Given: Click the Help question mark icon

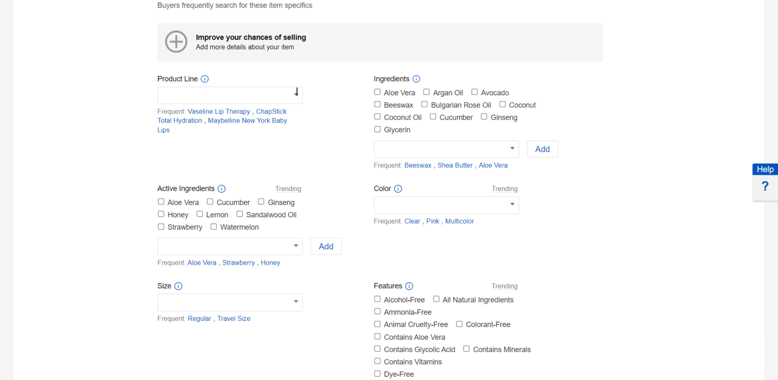Looking at the screenshot, I should tap(765, 187).
